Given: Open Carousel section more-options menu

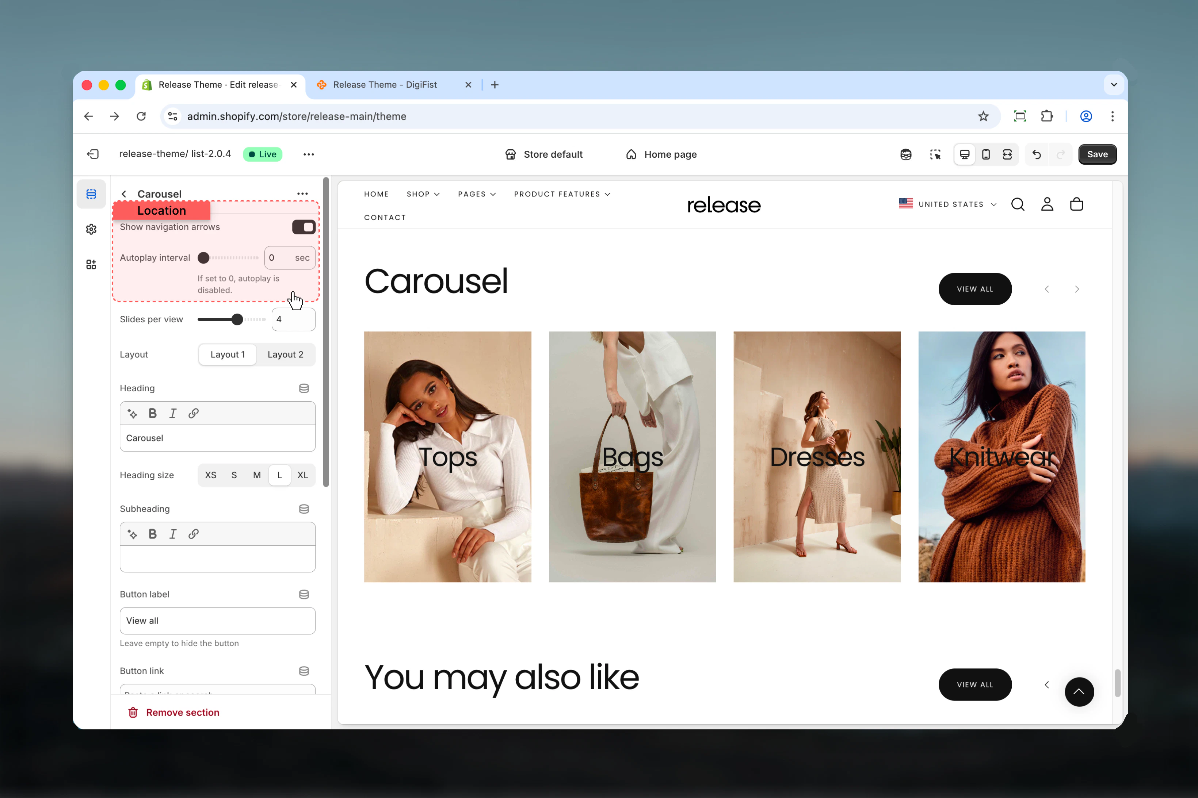Looking at the screenshot, I should tap(302, 193).
